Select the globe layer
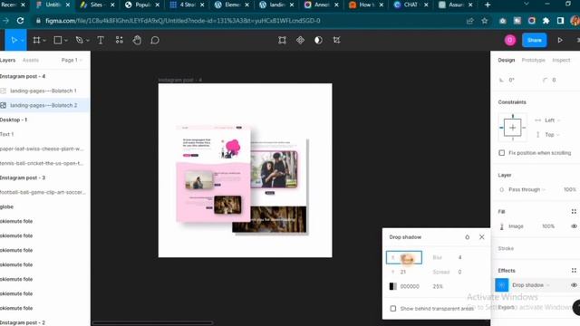 pyautogui.click(x=44, y=206)
